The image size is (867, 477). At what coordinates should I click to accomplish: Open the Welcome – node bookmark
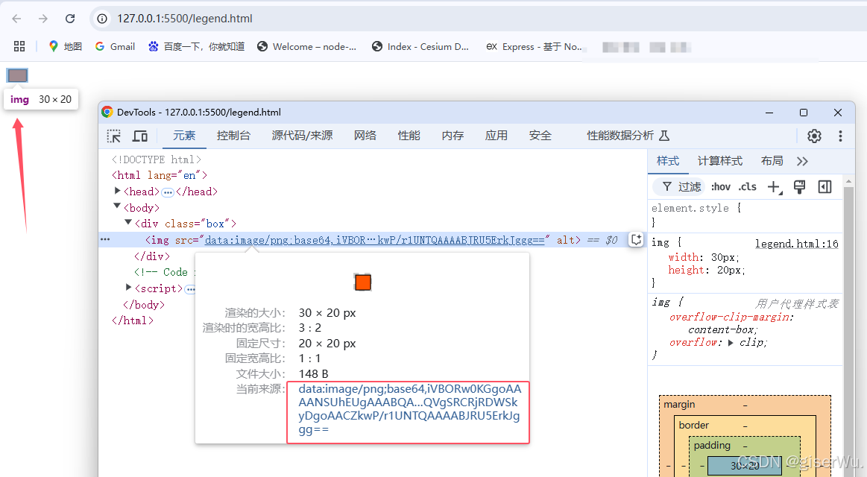click(307, 46)
